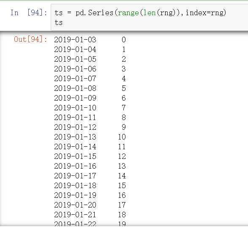The width and height of the screenshot is (248, 227).
Task: Select output date 2019-01-04
Action: click(75, 49)
